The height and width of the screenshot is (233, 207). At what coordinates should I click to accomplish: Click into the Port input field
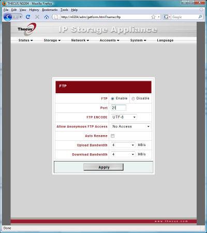119,108
